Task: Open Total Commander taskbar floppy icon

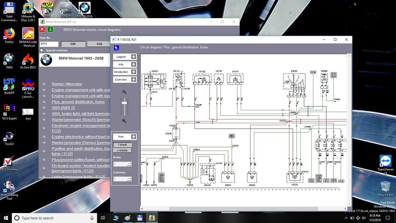Action: coord(140,218)
